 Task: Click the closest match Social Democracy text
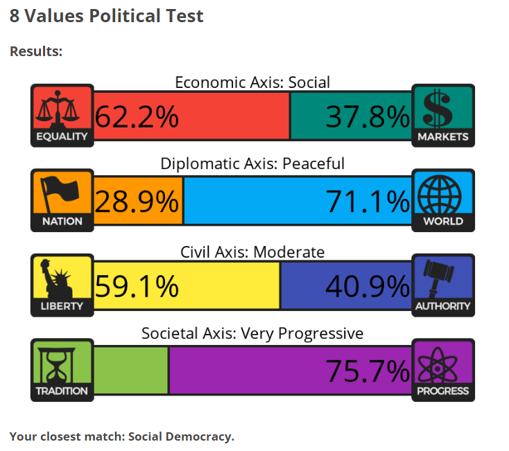pyautogui.click(x=122, y=436)
